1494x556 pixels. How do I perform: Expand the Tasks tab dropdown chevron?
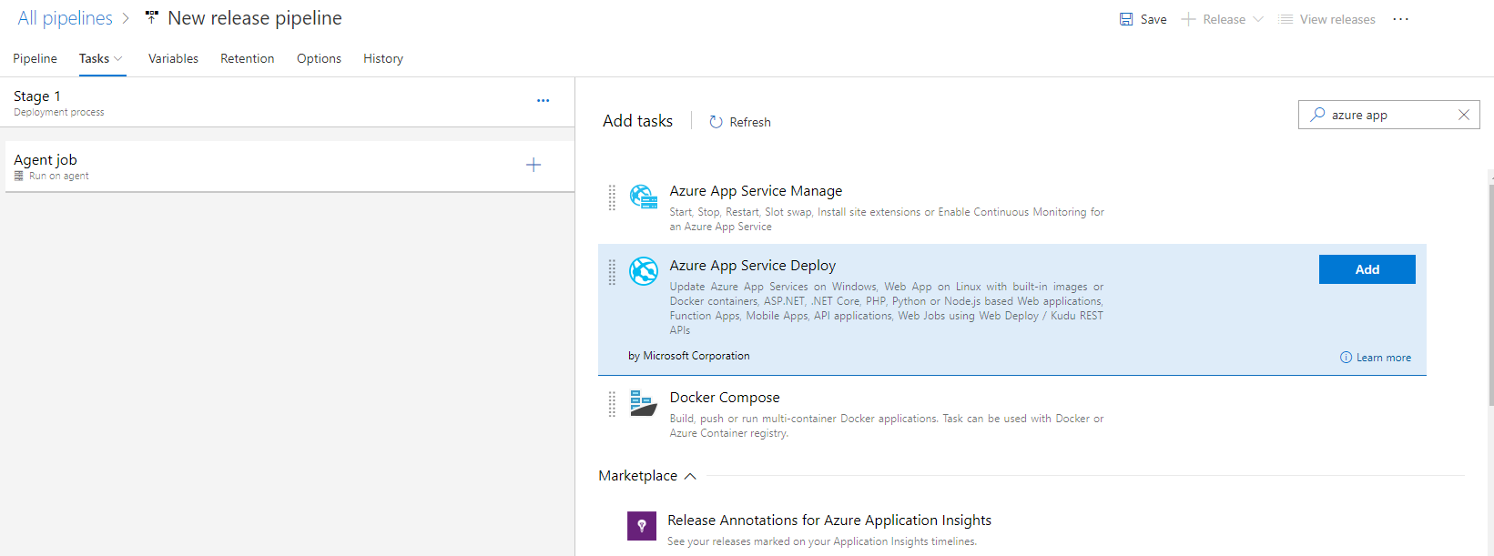click(x=118, y=58)
